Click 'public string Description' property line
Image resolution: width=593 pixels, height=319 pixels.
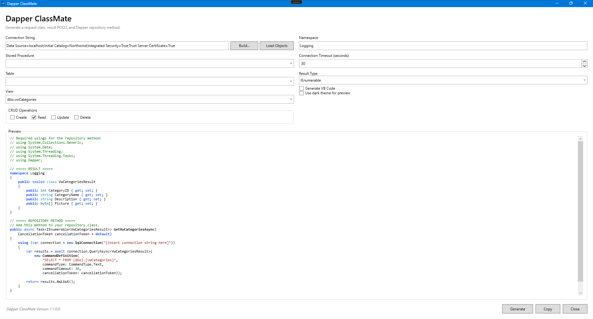66,199
